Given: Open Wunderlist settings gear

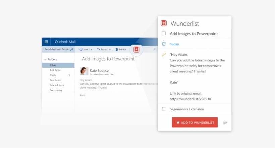Looking at the screenshot, I should tap(225, 122).
